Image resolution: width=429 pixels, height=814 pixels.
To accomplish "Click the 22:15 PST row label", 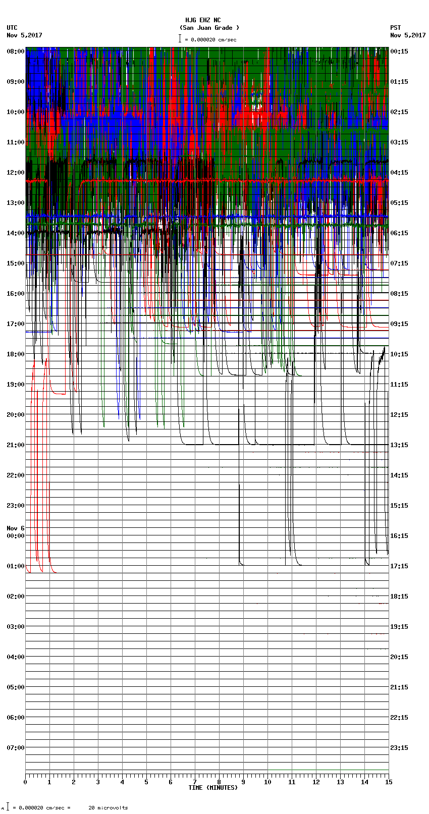I will [399, 718].
